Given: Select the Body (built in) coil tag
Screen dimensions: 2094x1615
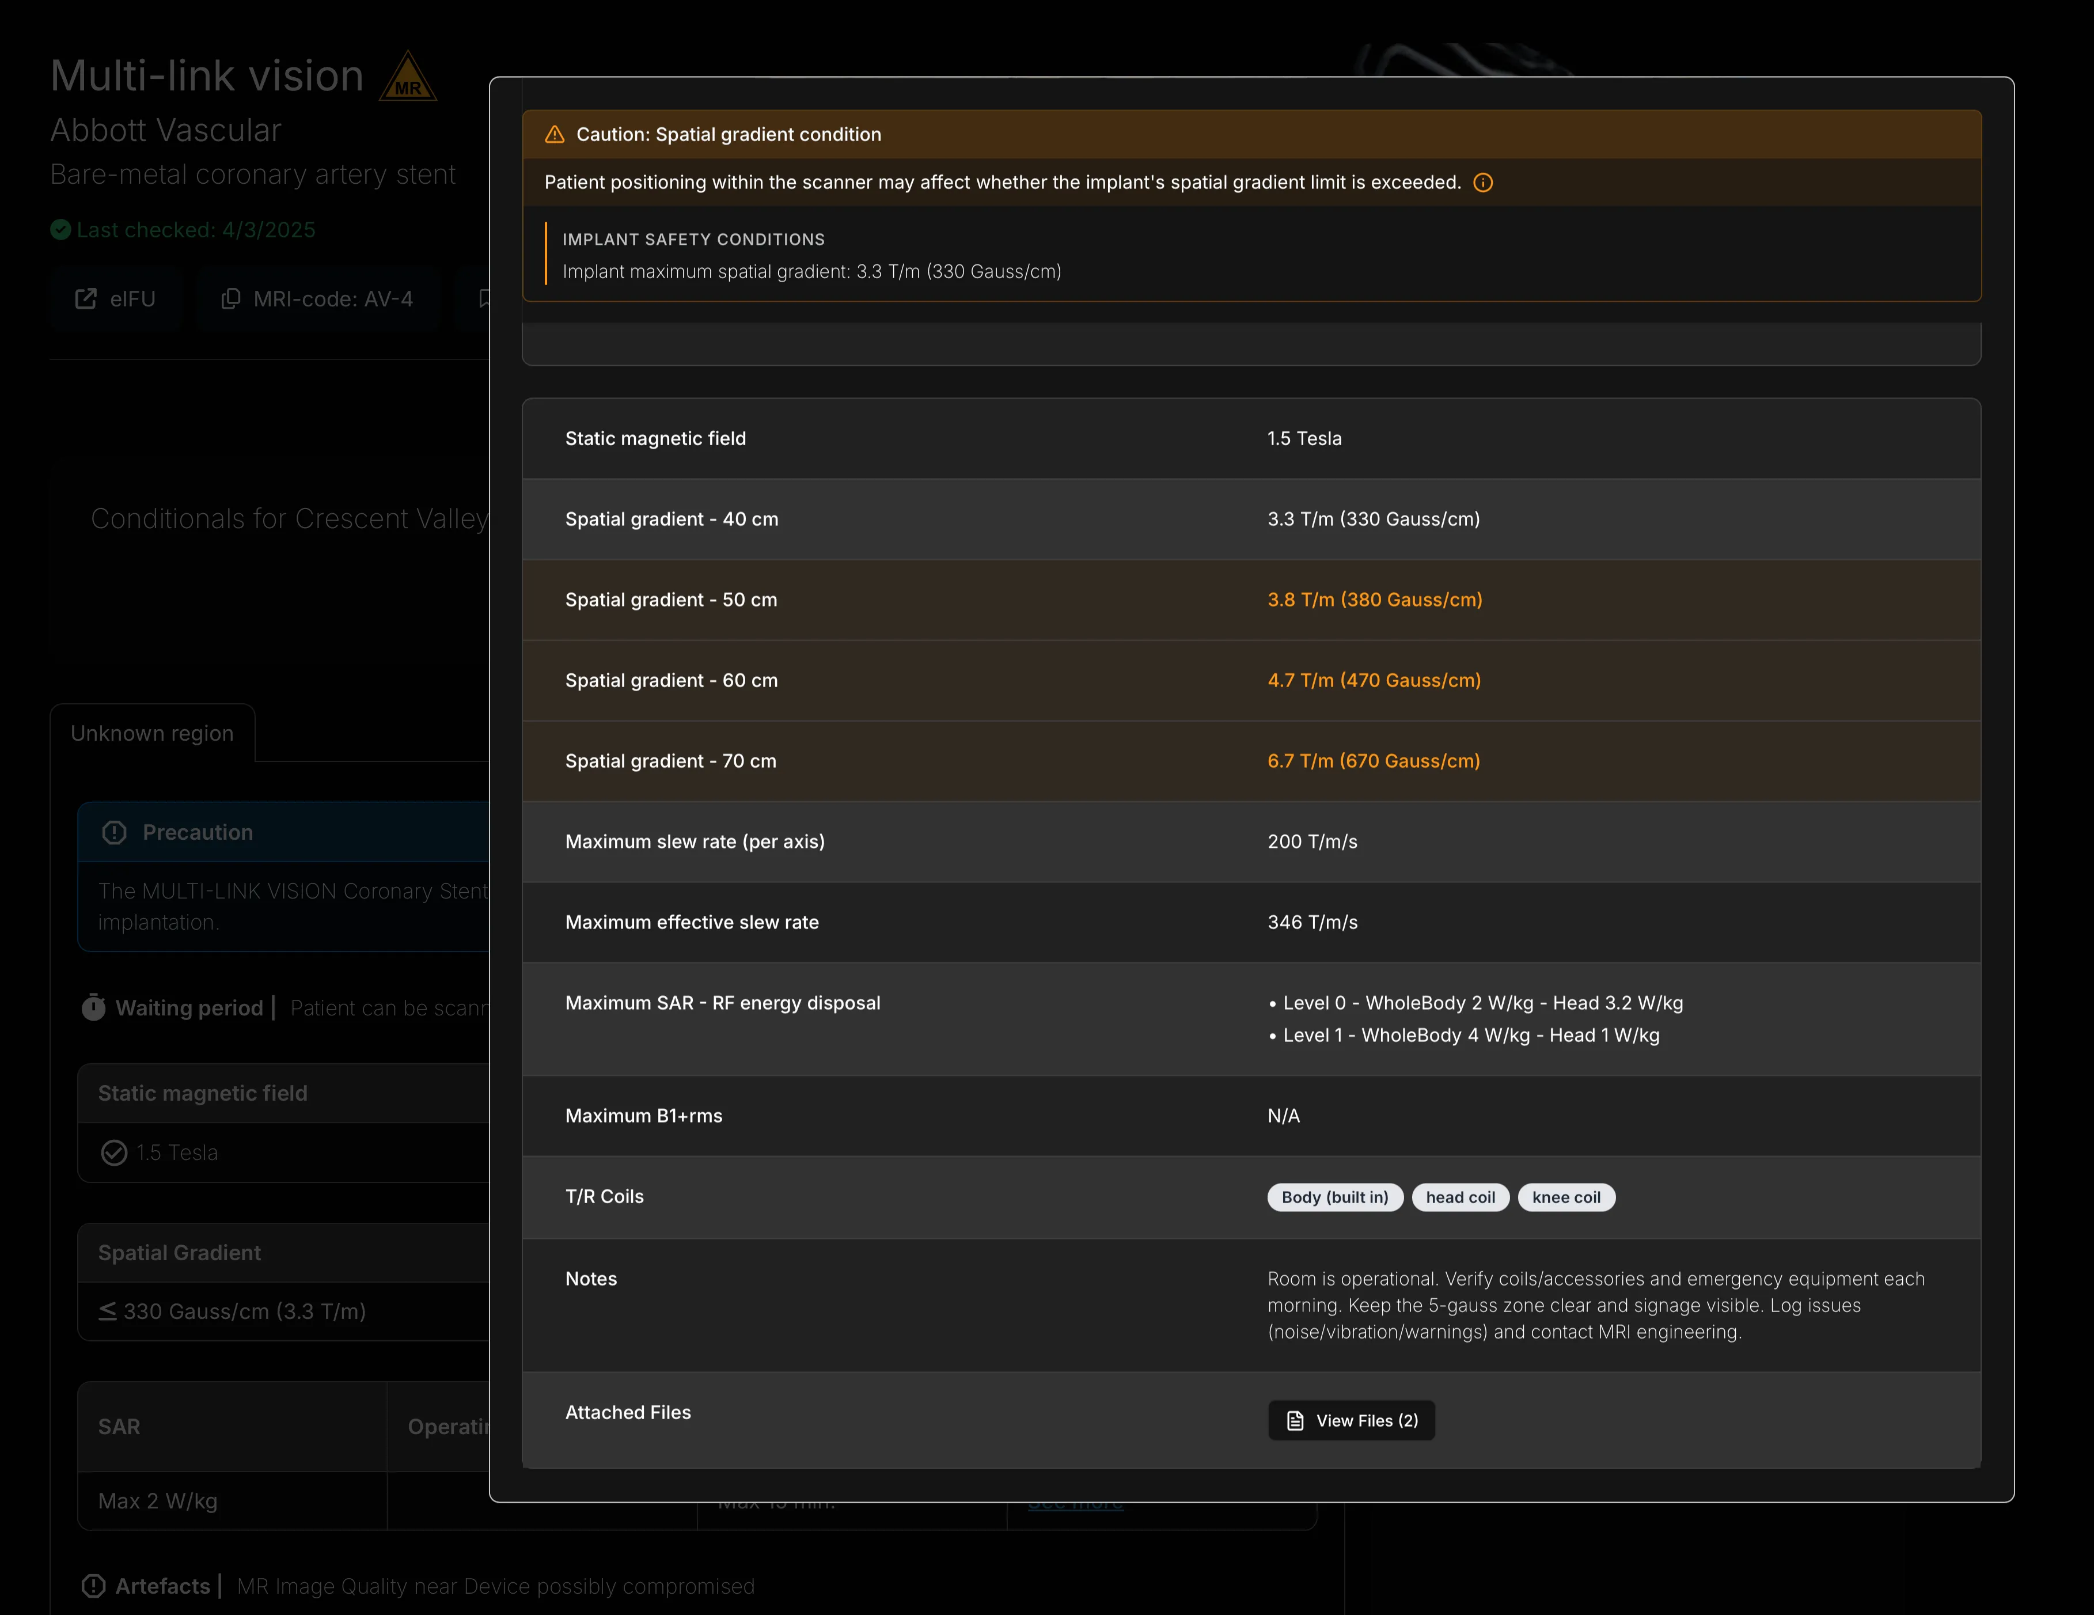Looking at the screenshot, I should [x=1334, y=1197].
